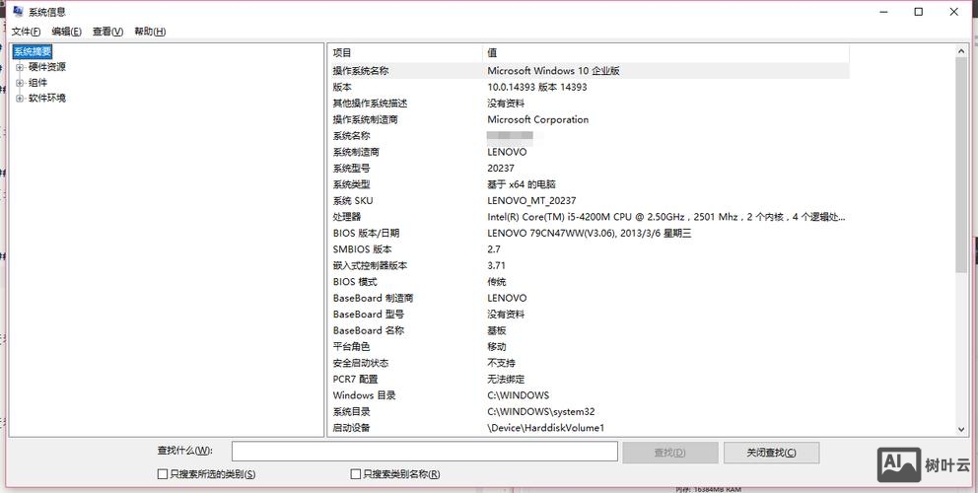
Task: Click 基于 x64 的电脑 value
Action: click(x=522, y=184)
